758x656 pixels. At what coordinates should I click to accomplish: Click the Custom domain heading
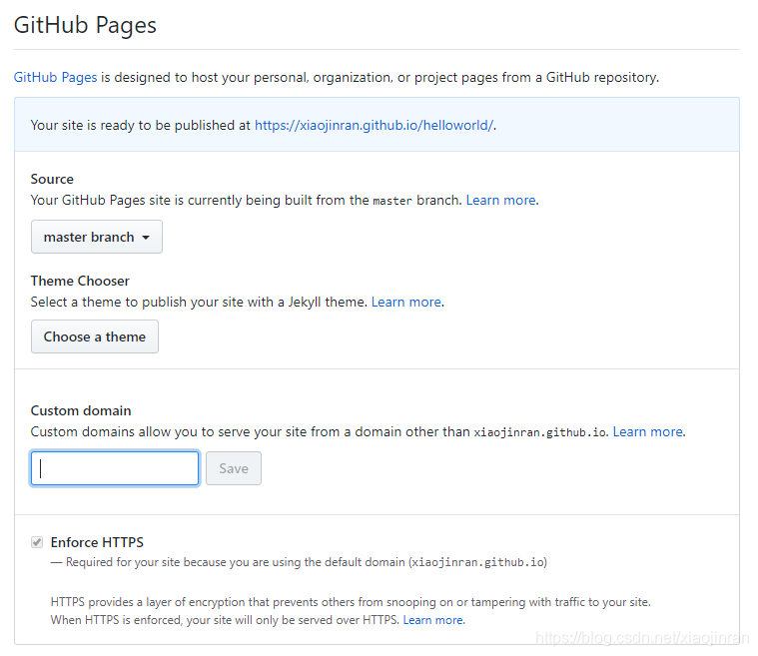coord(81,411)
